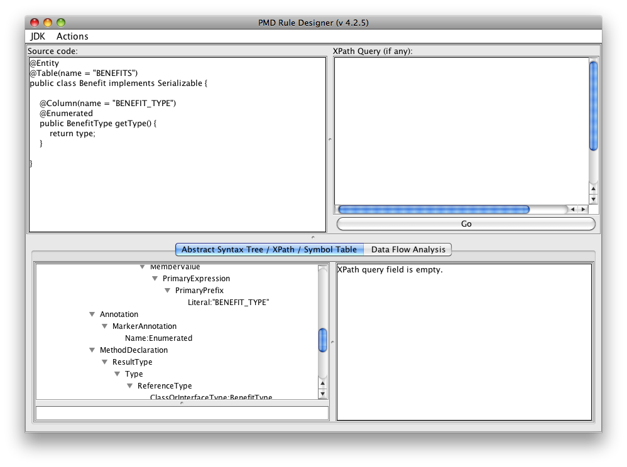
Task: Click the @Enumerated line in source code
Action: click(x=66, y=114)
